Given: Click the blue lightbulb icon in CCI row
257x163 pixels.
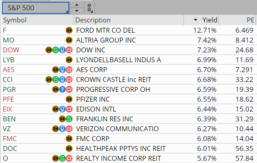Looking at the screenshot, I should point(62,80).
